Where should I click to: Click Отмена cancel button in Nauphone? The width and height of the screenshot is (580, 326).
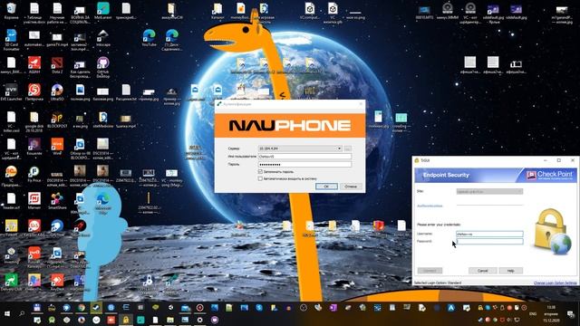point(351,187)
